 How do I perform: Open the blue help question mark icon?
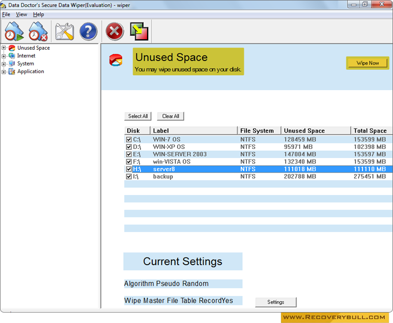tap(88, 32)
